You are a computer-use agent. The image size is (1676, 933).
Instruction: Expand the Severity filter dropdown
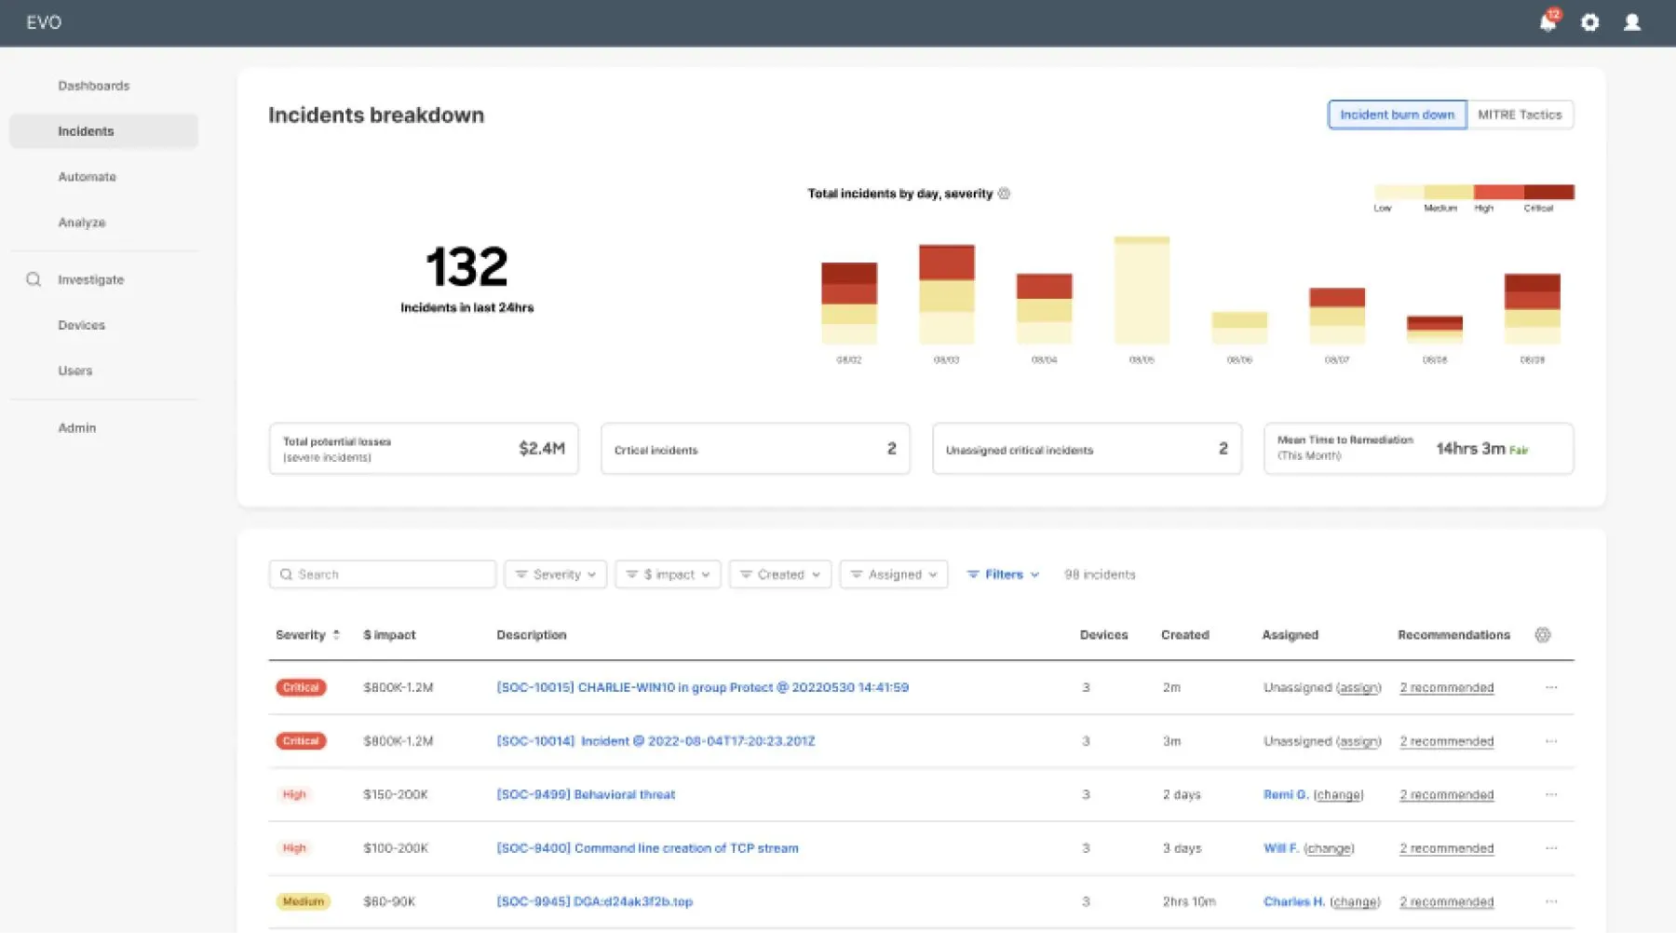[556, 575]
